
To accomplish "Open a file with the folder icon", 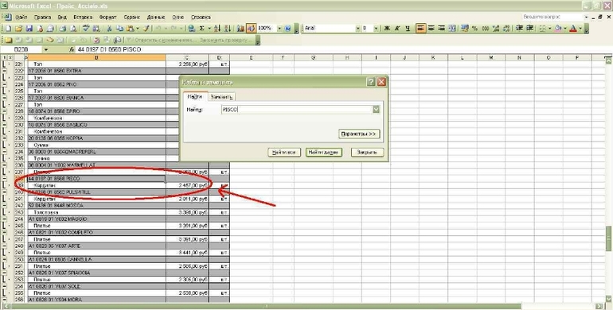I will pos(18,29).
